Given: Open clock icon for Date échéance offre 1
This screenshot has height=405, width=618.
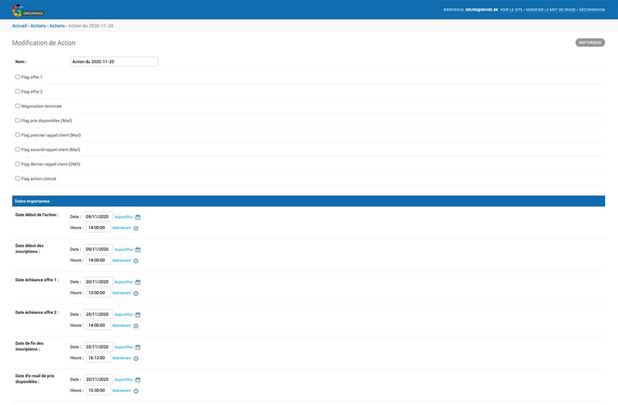Looking at the screenshot, I should [136, 293].
